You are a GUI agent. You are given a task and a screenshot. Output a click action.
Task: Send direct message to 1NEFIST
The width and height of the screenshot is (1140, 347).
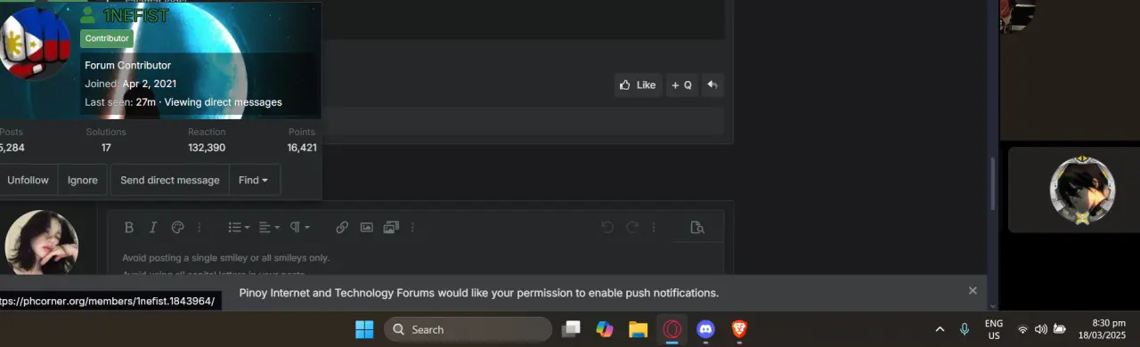169,180
